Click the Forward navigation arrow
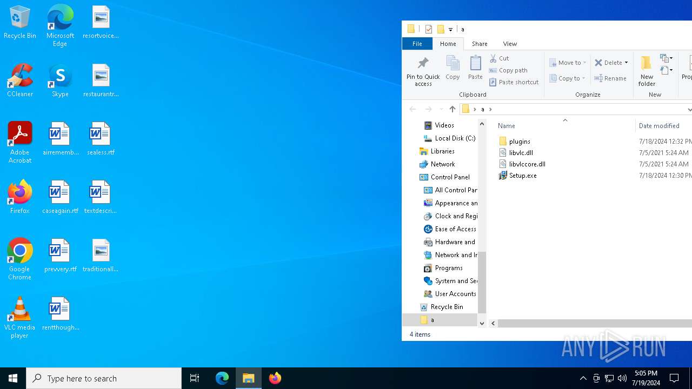 428,109
